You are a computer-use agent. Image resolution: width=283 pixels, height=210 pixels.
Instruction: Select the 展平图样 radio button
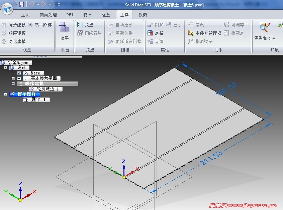(x=30, y=25)
